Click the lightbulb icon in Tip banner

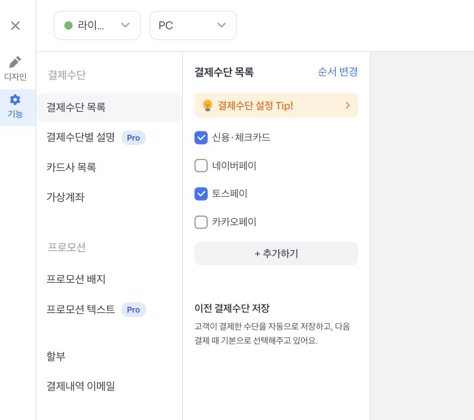tap(208, 105)
